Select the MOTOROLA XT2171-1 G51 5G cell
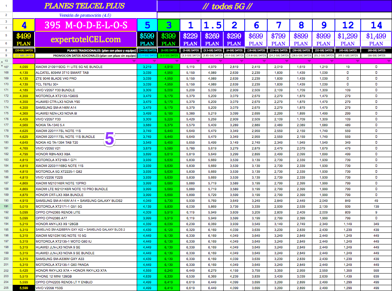This screenshot has height=291, width=392. click(x=86, y=207)
